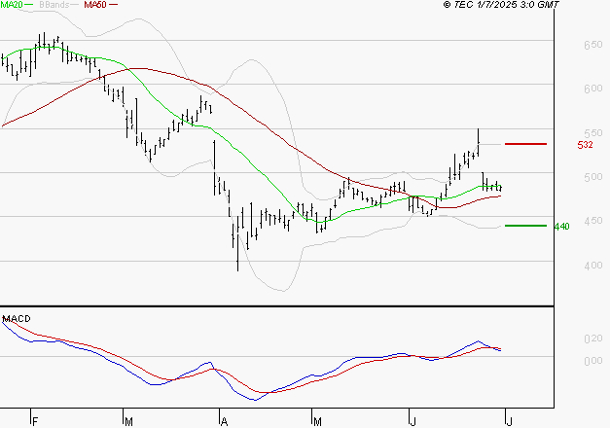Click the 550 price axis label
Screen dimensions: 610x428
tap(592, 133)
